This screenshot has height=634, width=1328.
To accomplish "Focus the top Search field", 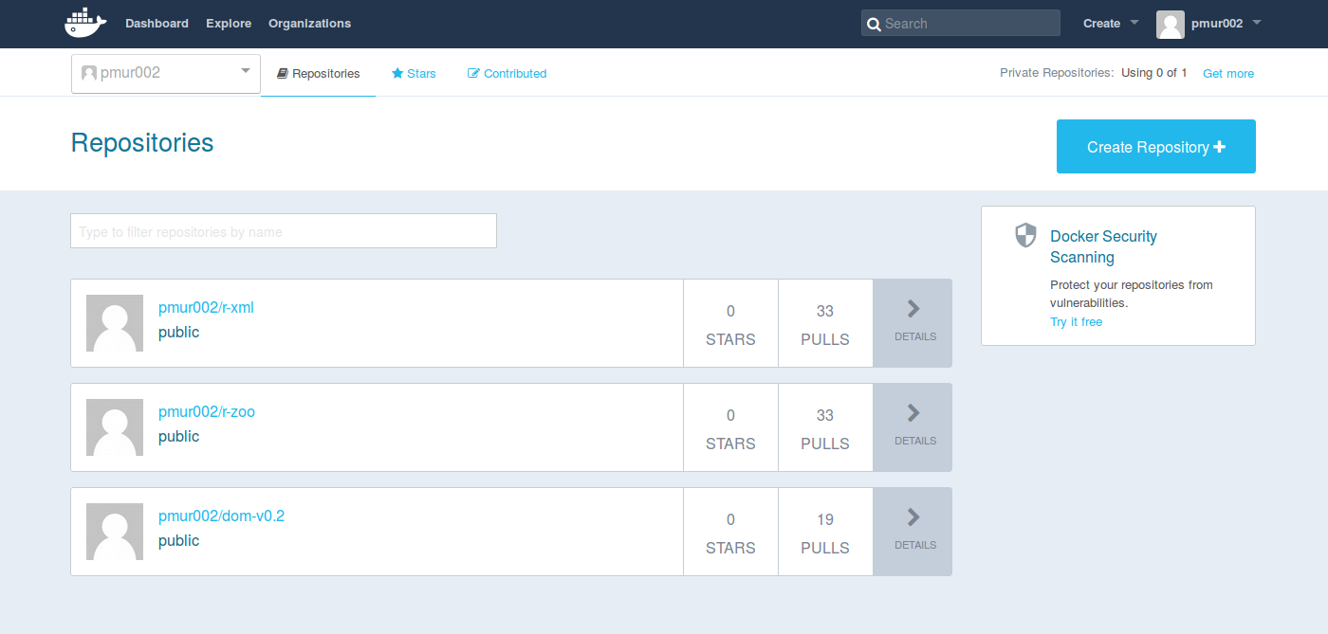I will pyautogui.click(x=961, y=24).
